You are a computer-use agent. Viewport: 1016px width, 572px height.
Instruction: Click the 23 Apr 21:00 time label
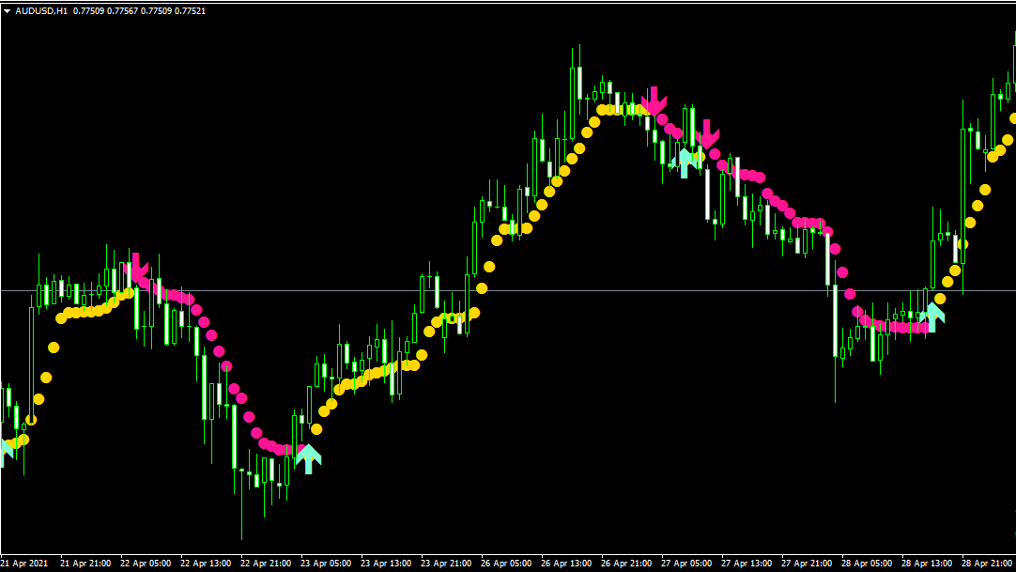pyautogui.click(x=447, y=564)
